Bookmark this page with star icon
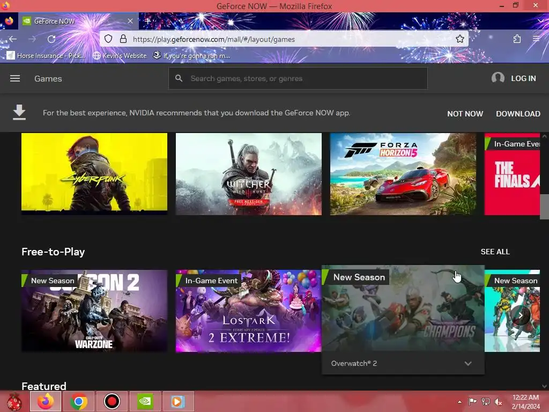The width and height of the screenshot is (549, 412). [x=459, y=39]
